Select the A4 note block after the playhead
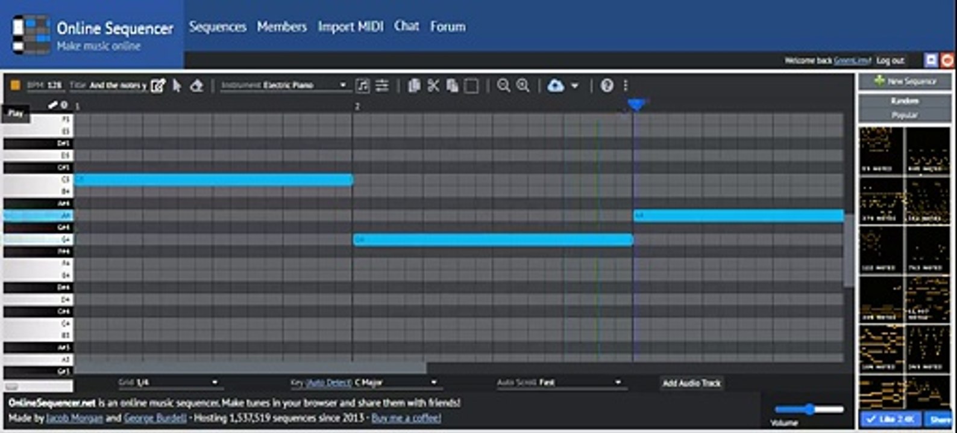This screenshot has height=433, width=957. 738,215
